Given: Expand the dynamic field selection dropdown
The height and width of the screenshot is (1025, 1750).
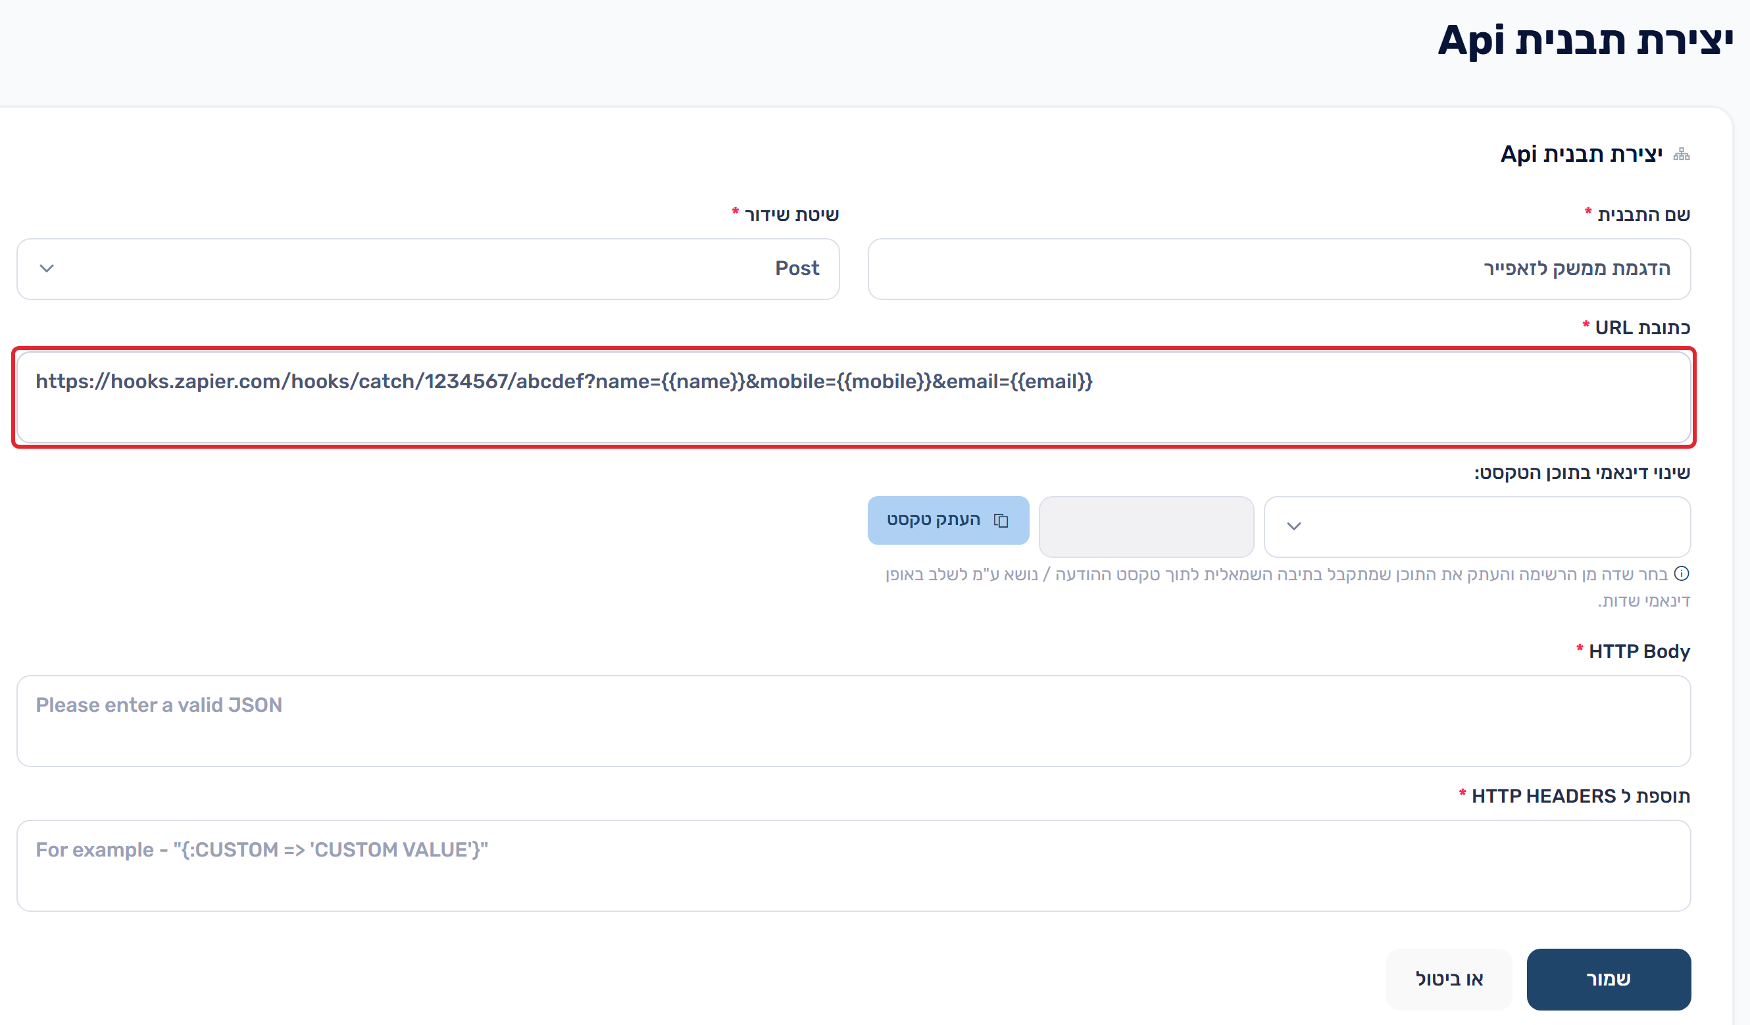Looking at the screenshot, I should (x=1477, y=526).
